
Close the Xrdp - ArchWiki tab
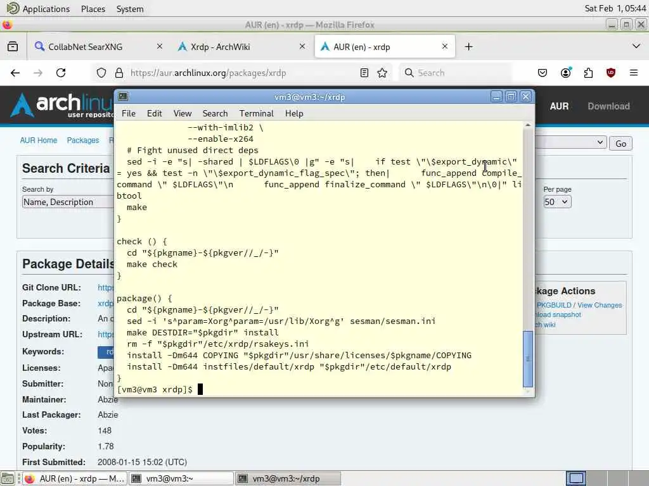(302, 47)
